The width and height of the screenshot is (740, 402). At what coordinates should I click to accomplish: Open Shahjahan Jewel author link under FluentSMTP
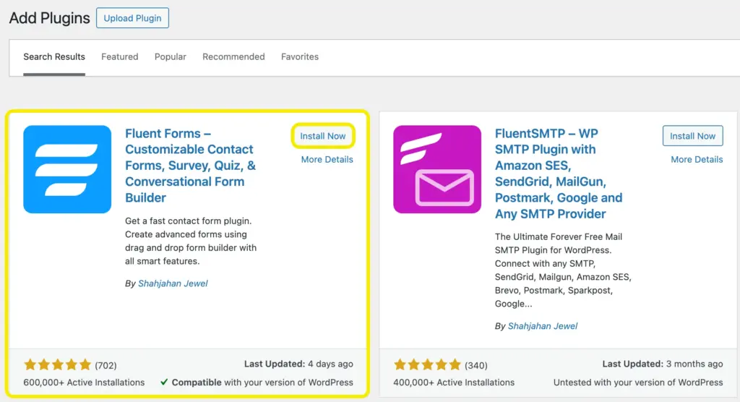click(543, 326)
